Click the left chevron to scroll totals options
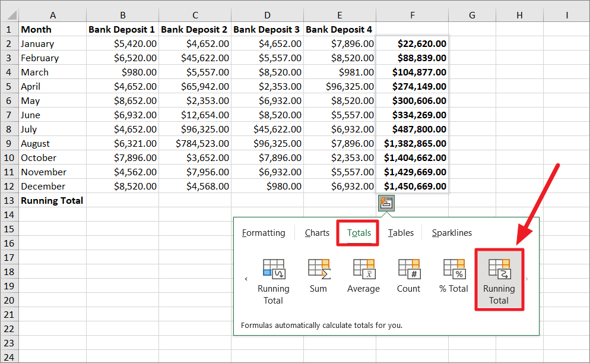The height and width of the screenshot is (363, 590). point(246,278)
